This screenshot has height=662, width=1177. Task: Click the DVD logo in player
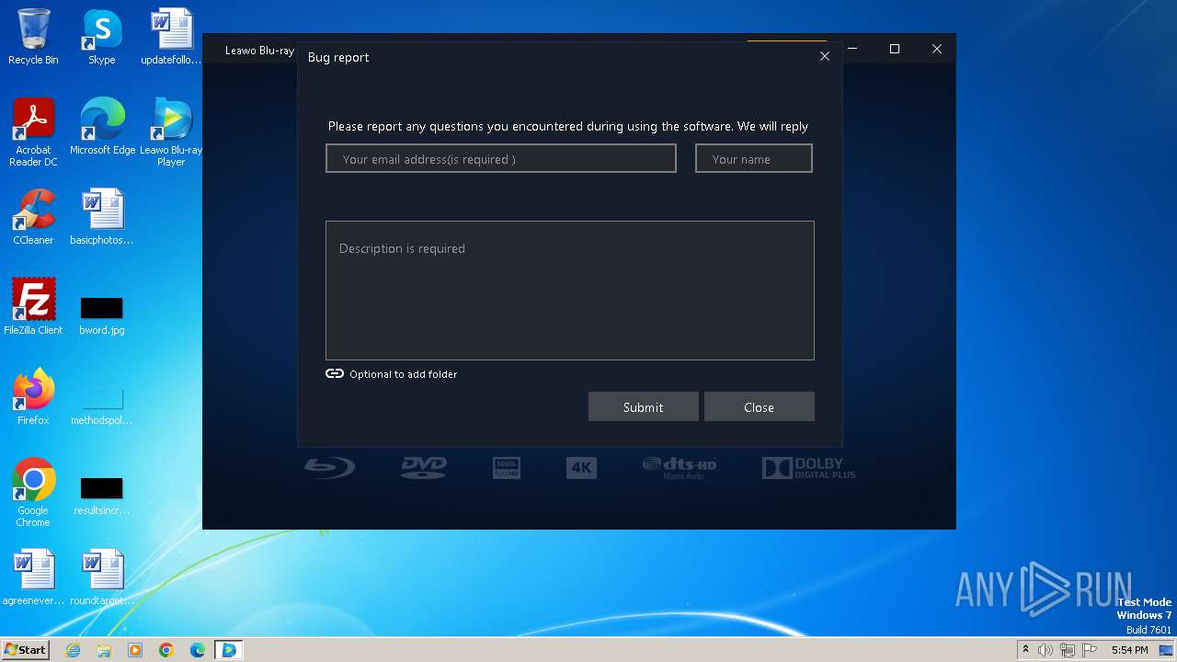[x=424, y=467]
